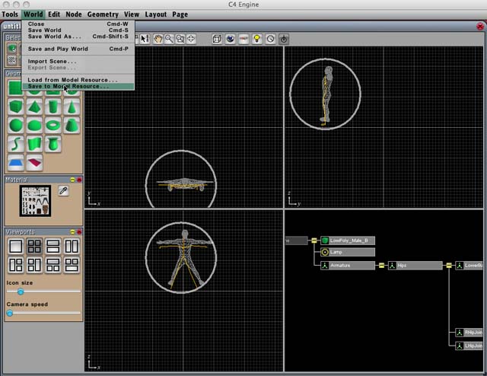Click Import Scene in World menu
487x376 pixels.
(x=53, y=61)
